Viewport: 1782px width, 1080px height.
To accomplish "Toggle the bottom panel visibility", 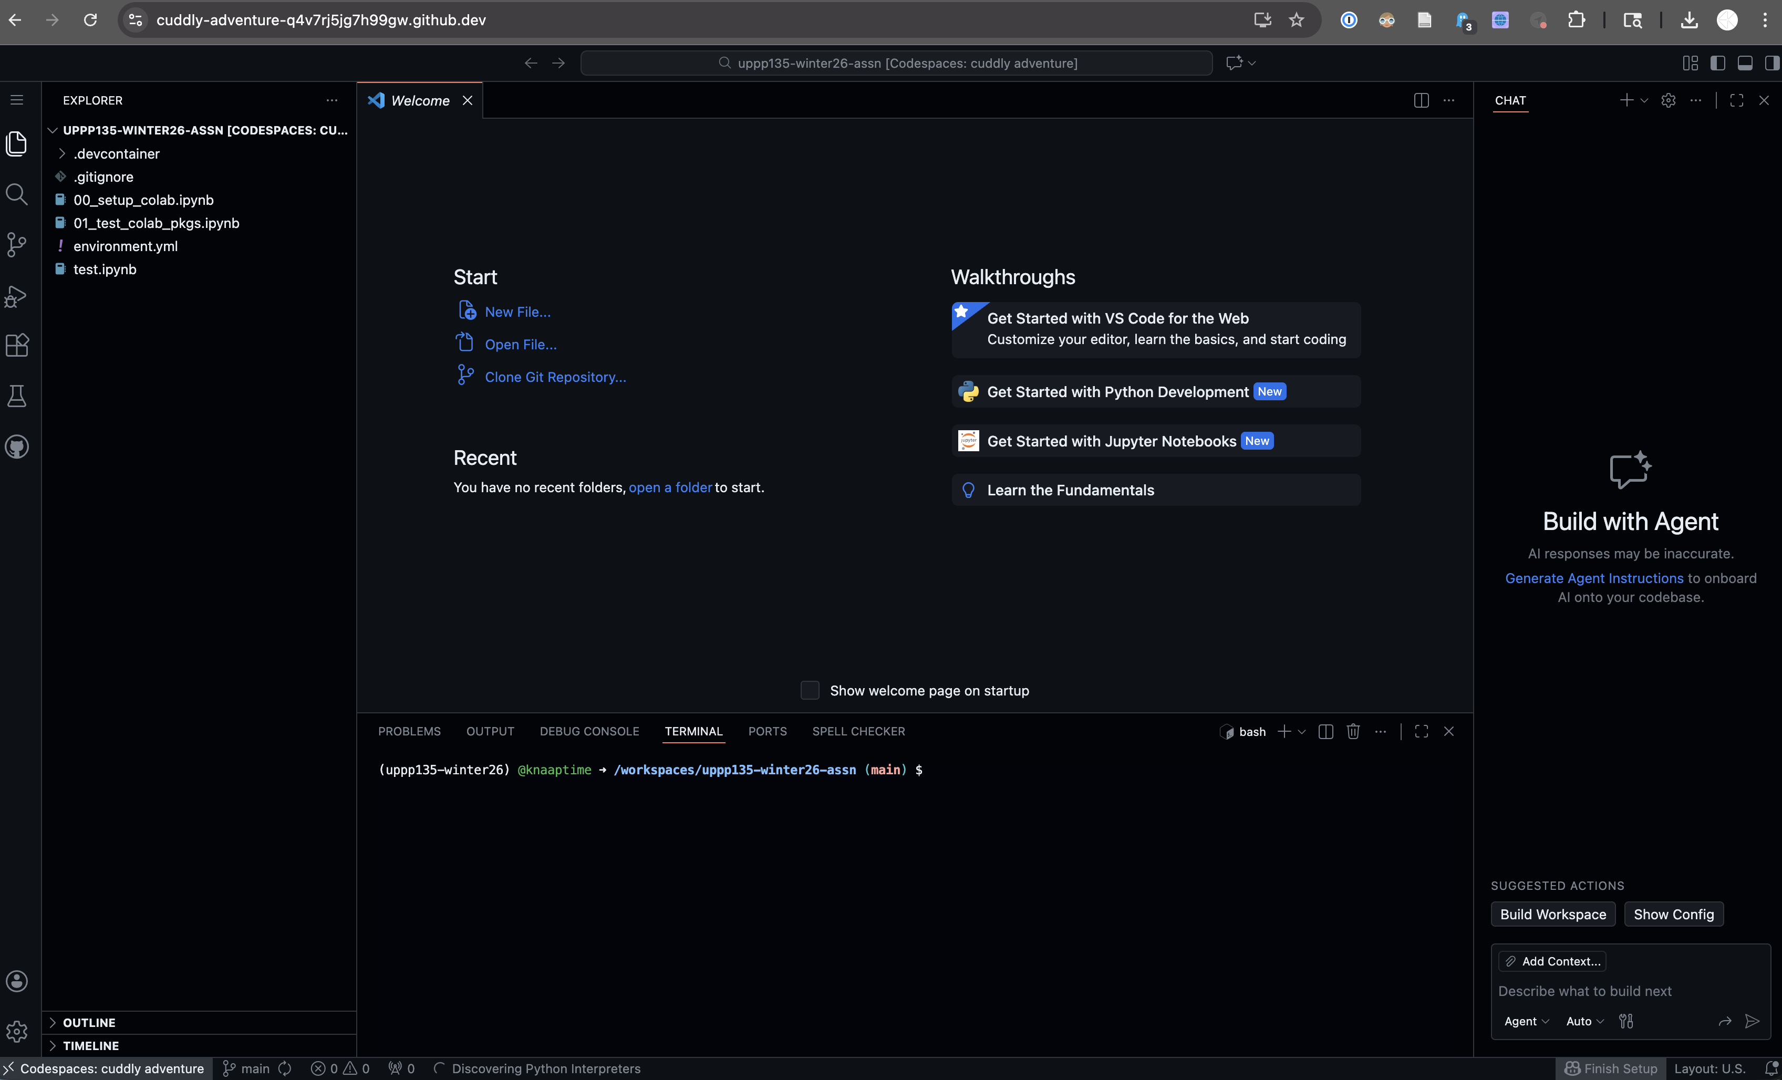I will point(1745,63).
